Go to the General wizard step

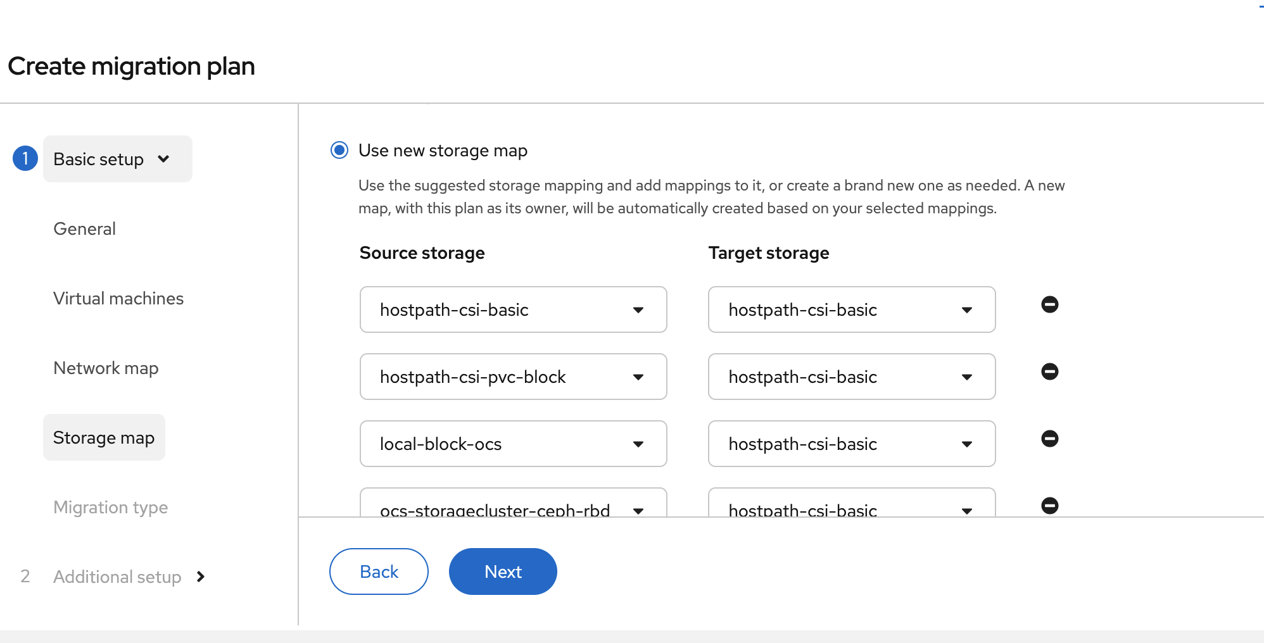[84, 229]
